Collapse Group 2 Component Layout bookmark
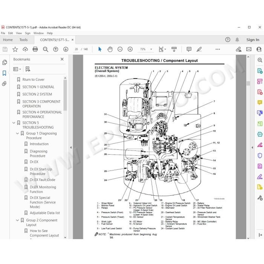 click(x=17, y=220)
